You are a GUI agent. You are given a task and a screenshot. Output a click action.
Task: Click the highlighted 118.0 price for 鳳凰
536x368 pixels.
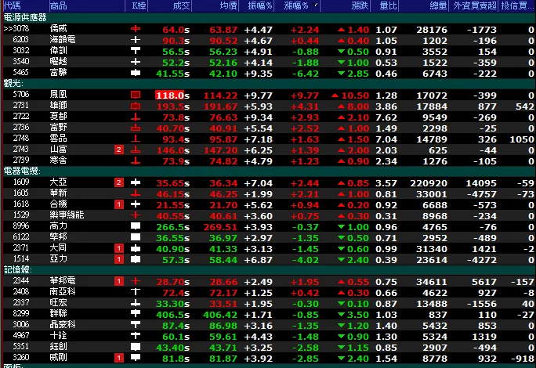click(x=169, y=95)
